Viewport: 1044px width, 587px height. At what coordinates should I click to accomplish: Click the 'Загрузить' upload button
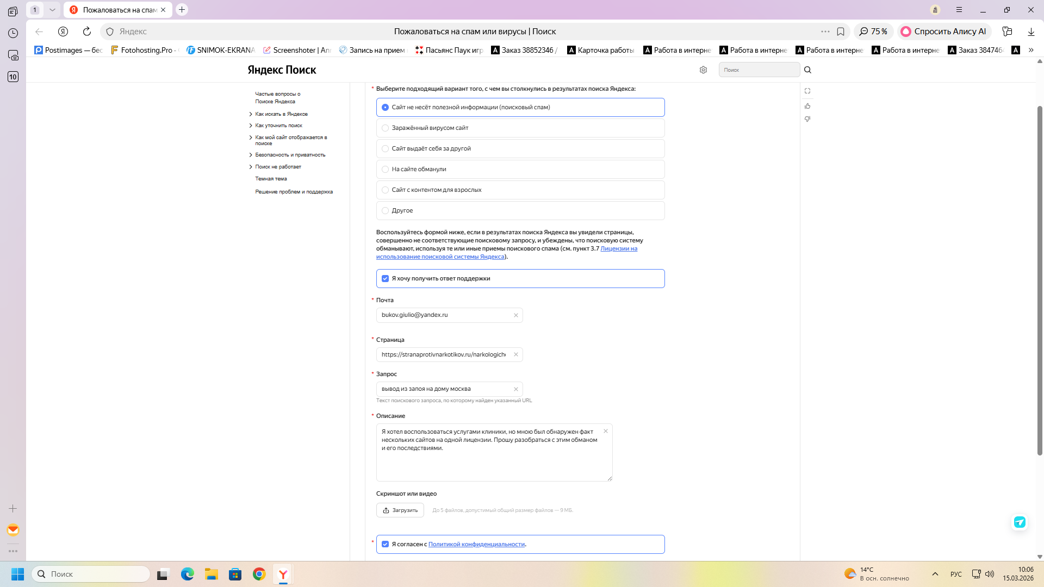tap(400, 510)
